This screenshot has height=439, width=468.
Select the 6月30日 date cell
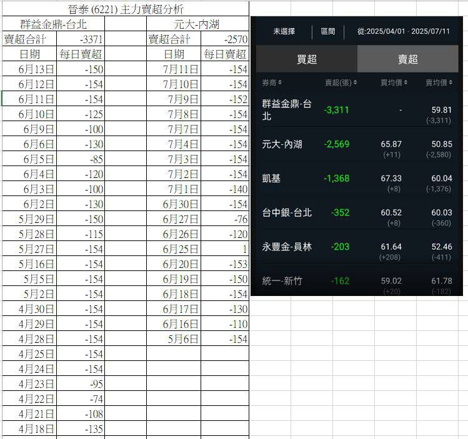coord(174,204)
